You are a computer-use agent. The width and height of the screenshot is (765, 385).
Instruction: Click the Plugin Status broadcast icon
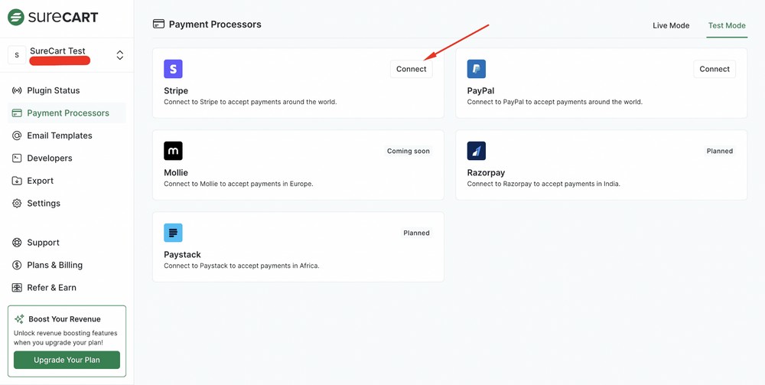tap(17, 90)
